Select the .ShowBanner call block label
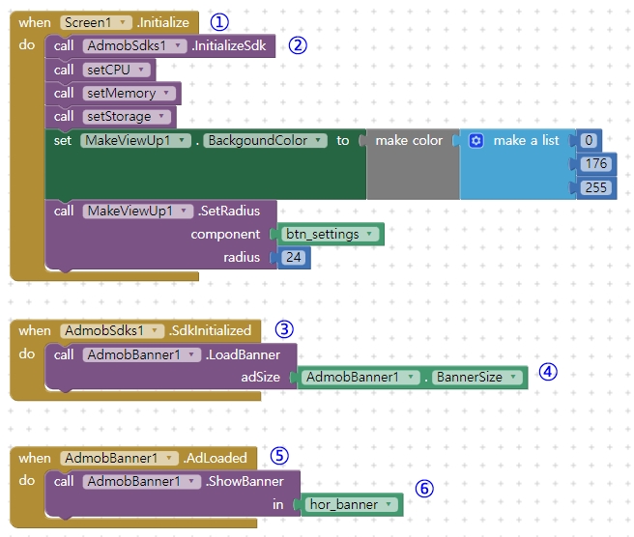 [245, 481]
